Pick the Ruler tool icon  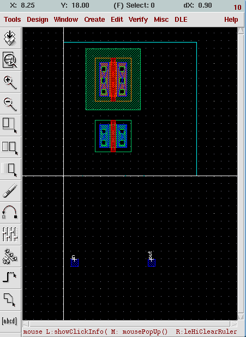coord(10,191)
